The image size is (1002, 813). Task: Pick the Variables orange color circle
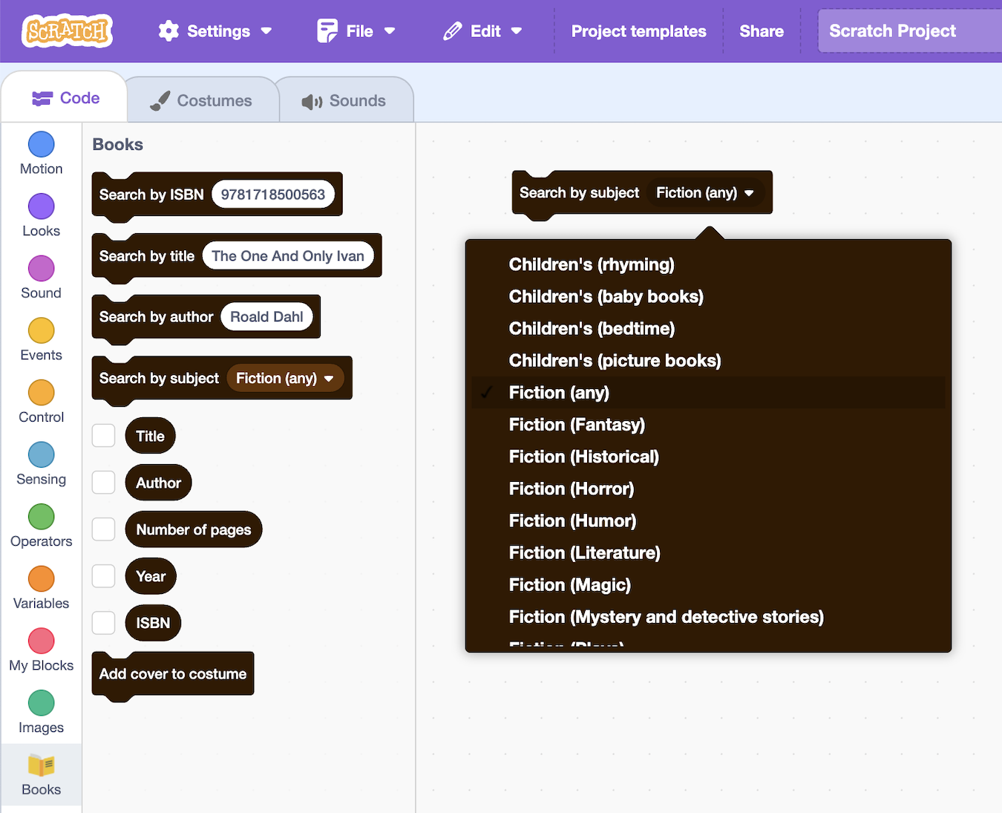(x=41, y=579)
